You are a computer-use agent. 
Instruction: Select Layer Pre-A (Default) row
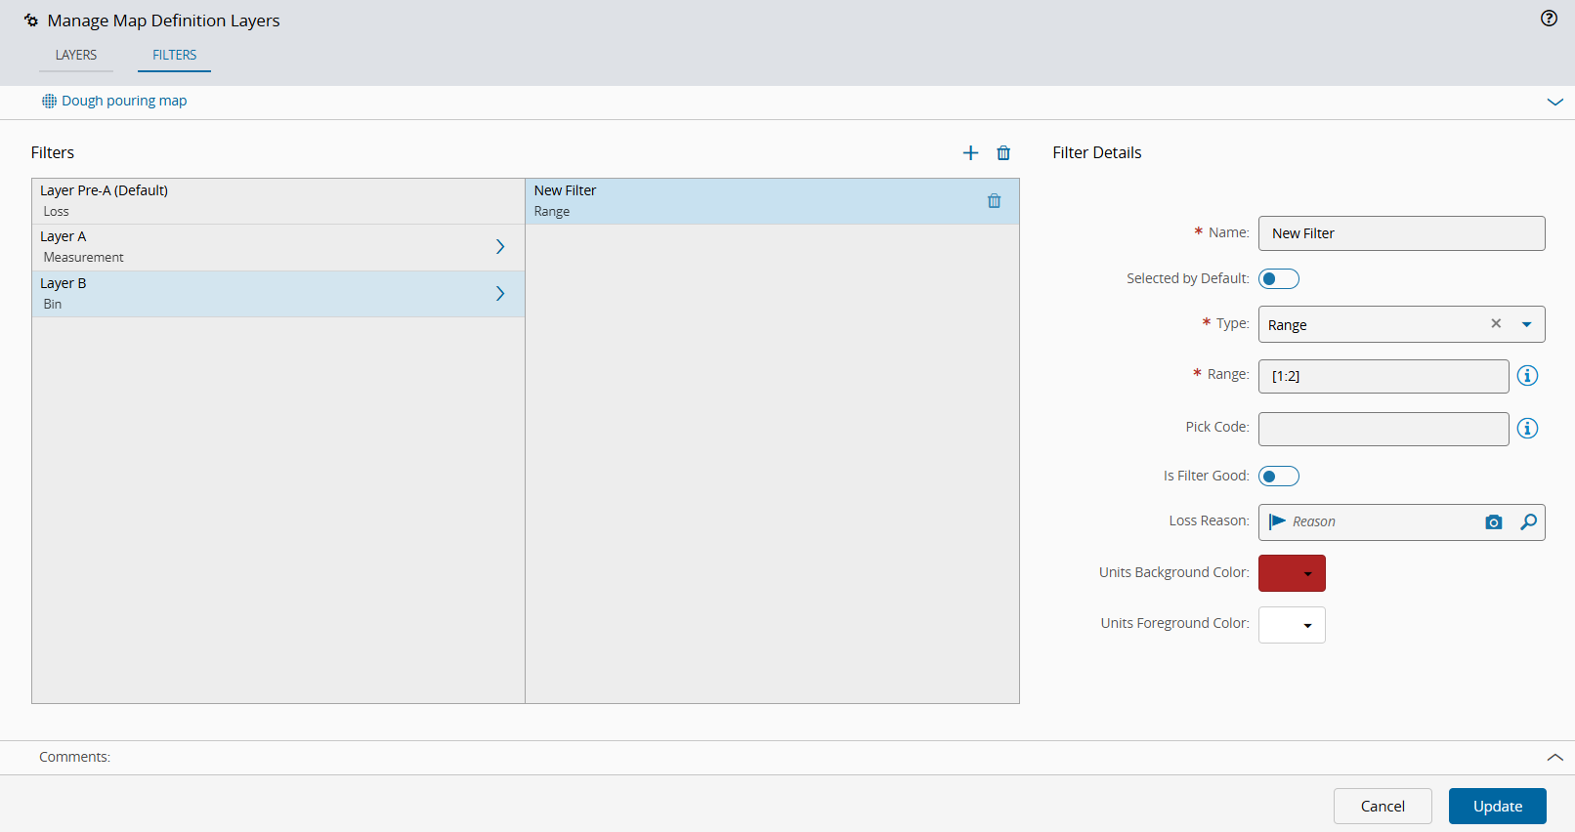278,201
